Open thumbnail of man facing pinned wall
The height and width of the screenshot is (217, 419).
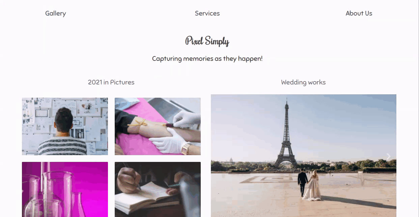(65, 126)
